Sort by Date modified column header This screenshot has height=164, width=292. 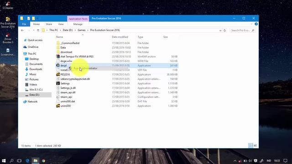point(120,37)
